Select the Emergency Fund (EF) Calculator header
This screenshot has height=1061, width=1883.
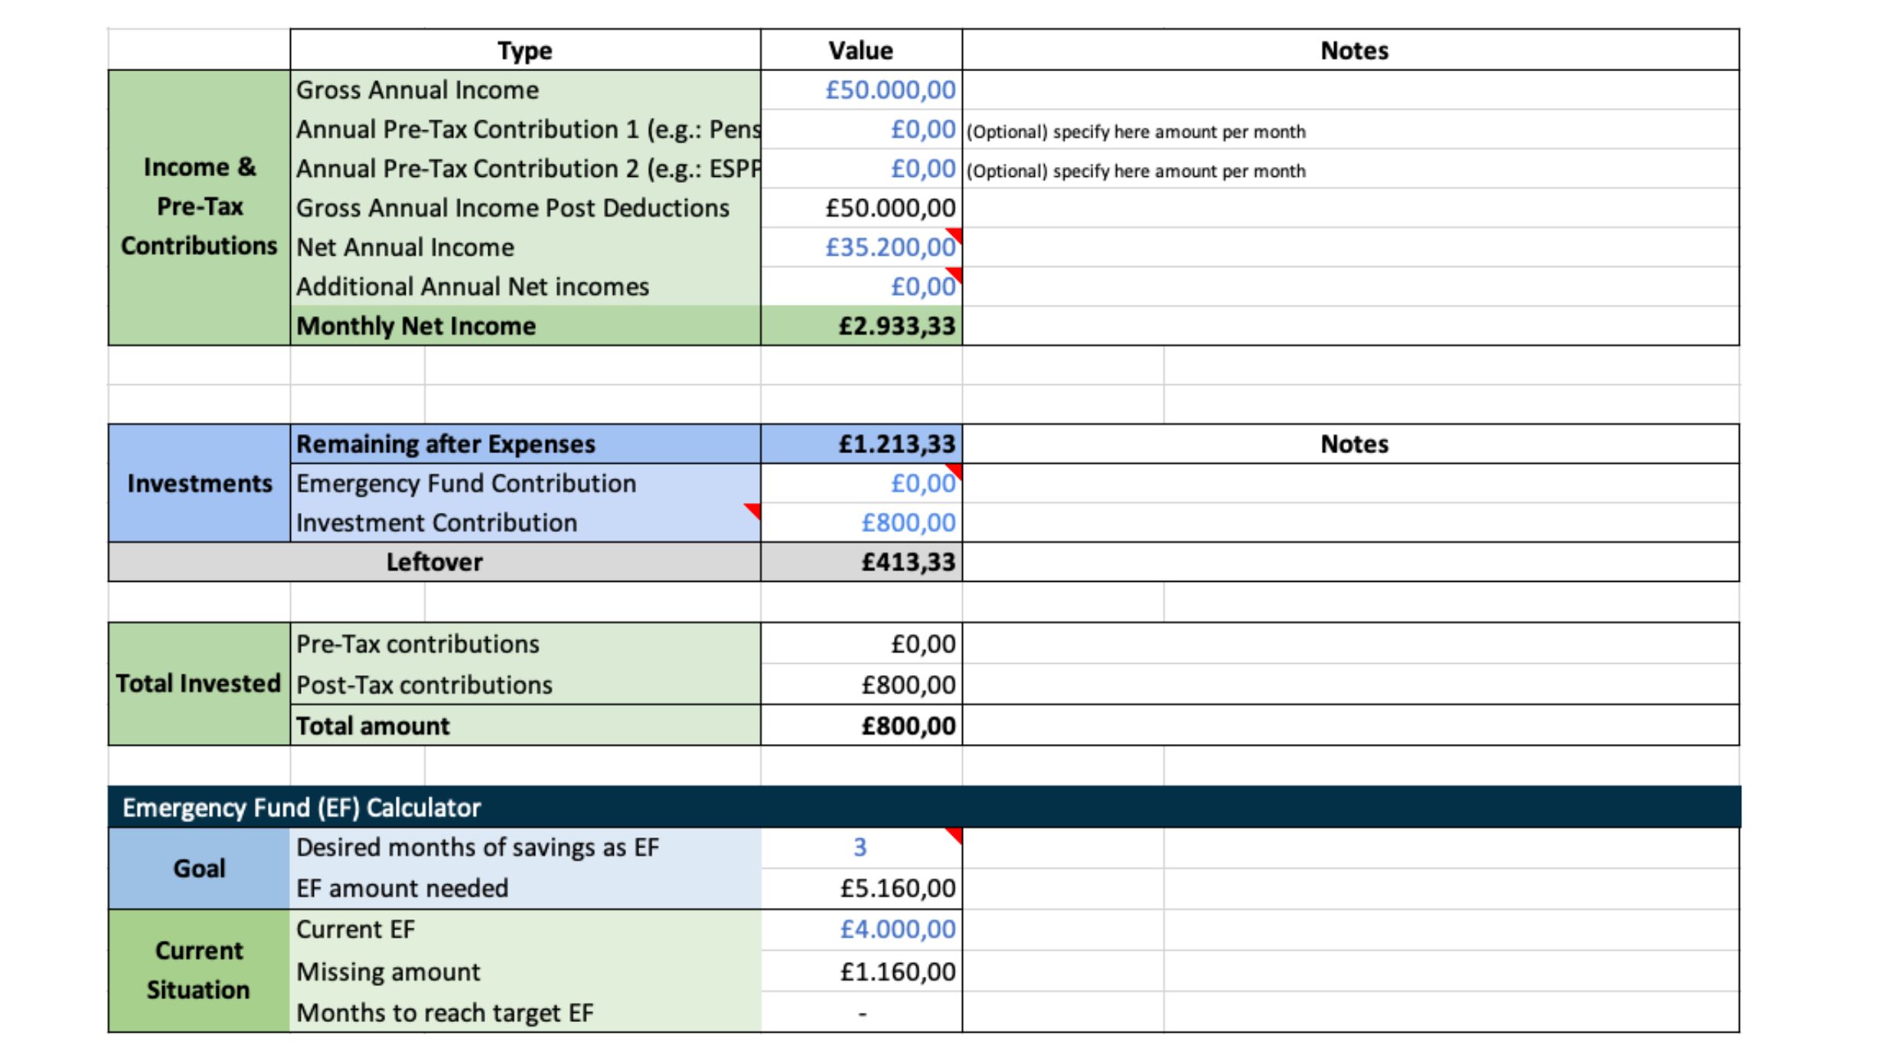(302, 808)
